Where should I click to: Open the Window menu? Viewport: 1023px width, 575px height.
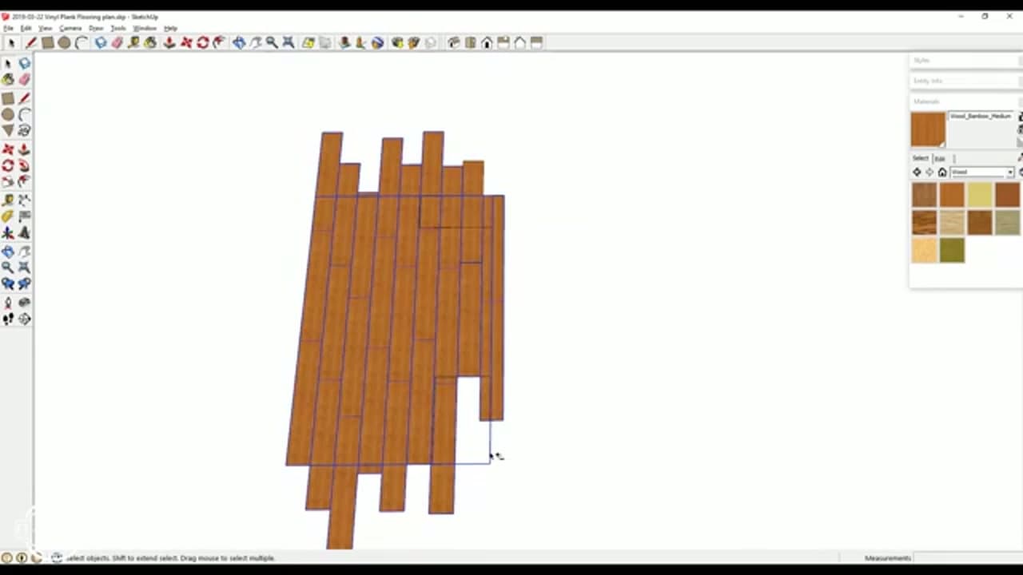[x=145, y=28]
